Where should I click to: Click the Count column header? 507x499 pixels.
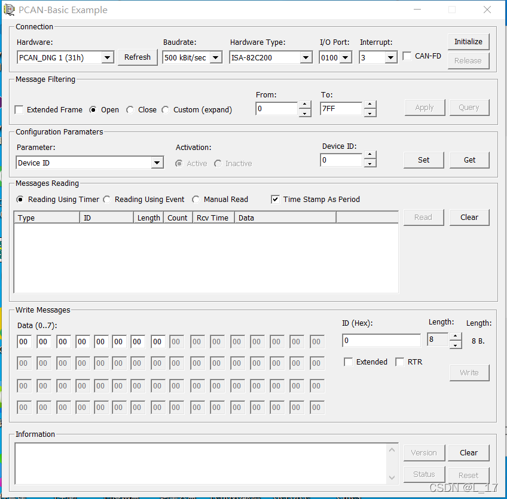pyautogui.click(x=178, y=218)
